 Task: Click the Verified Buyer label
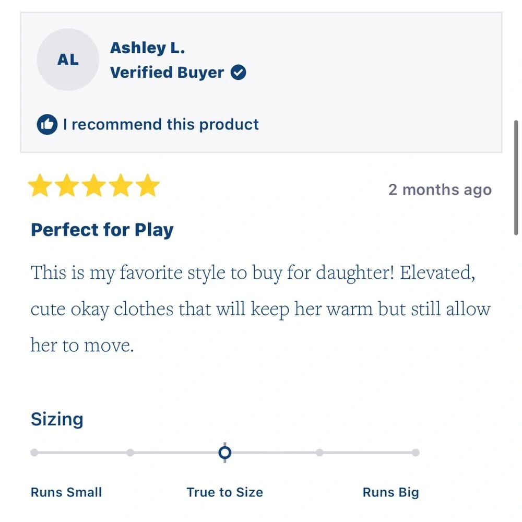(x=167, y=72)
